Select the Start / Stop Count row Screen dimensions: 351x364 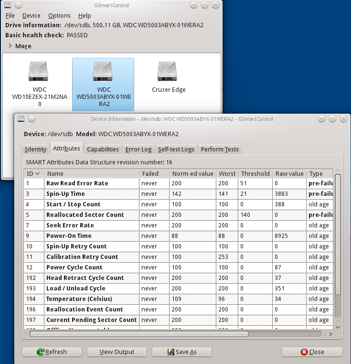[178, 204]
